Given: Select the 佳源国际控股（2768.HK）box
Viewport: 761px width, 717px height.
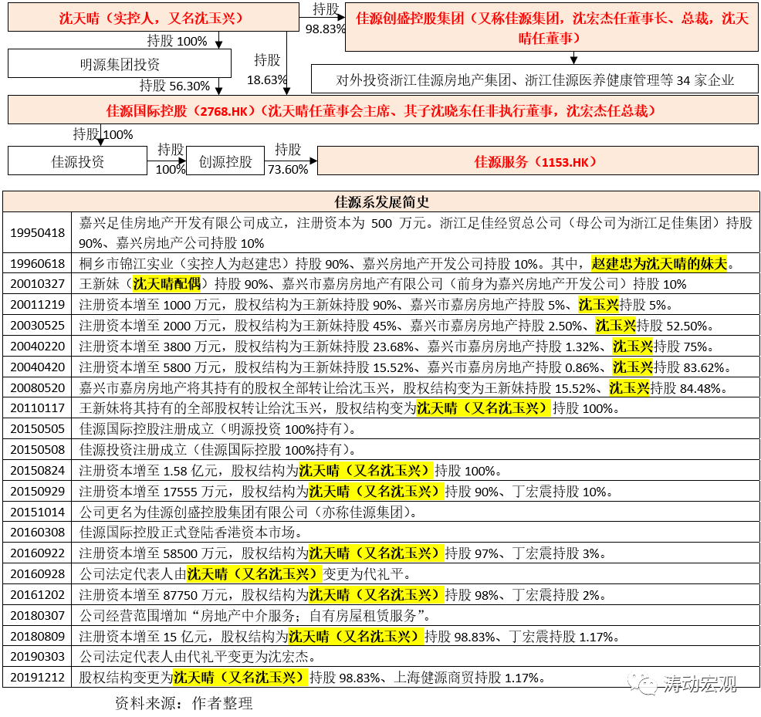Looking at the screenshot, I should pyautogui.click(x=380, y=111).
